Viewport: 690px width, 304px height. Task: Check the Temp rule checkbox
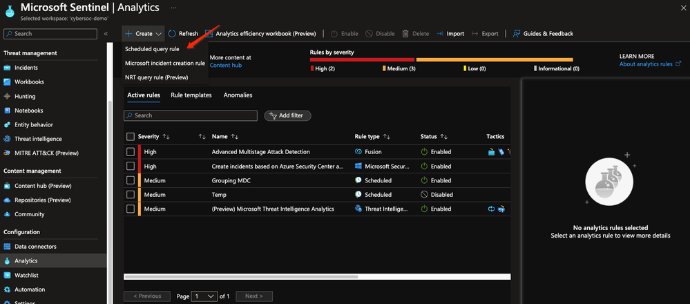tap(131, 194)
